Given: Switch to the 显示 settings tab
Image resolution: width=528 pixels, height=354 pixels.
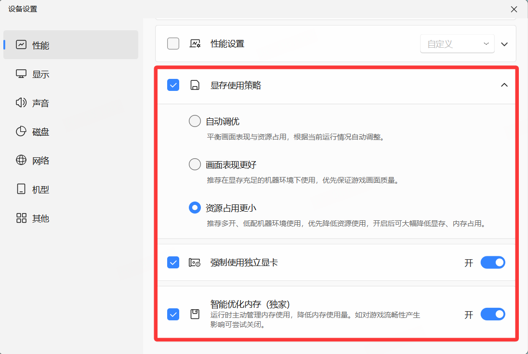Looking at the screenshot, I should coord(40,74).
